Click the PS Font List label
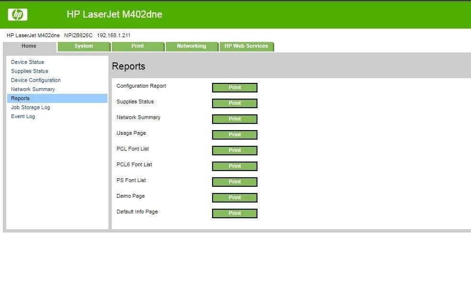The height and width of the screenshot is (294, 471). tap(131, 180)
